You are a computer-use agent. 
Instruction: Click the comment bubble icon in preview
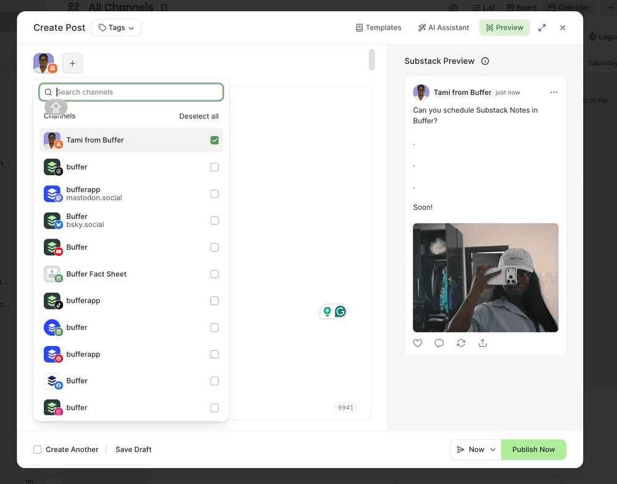(x=439, y=343)
